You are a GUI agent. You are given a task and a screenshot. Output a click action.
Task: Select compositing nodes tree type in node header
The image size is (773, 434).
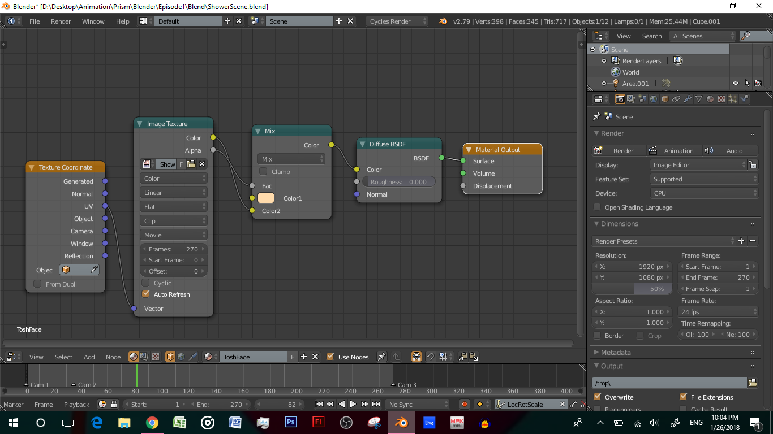(x=144, y=357)
